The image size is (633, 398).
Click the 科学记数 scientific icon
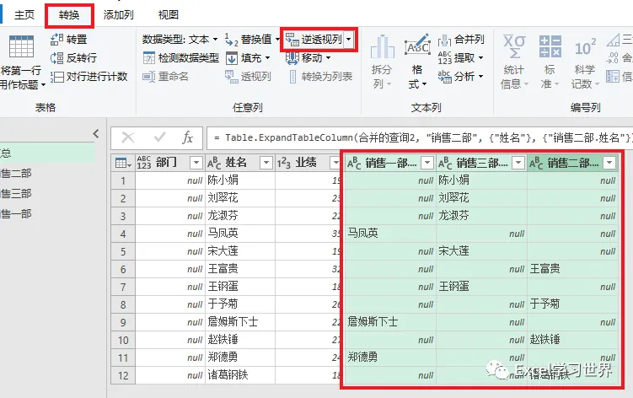click(x=585, y=47)
